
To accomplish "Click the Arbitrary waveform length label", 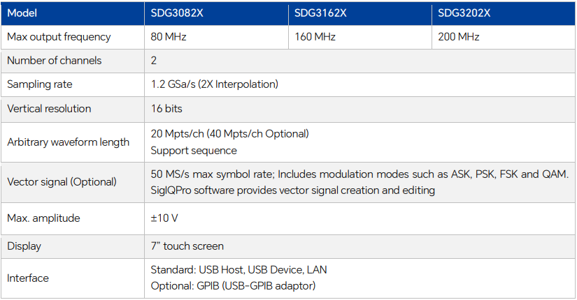I will (68, 142).
